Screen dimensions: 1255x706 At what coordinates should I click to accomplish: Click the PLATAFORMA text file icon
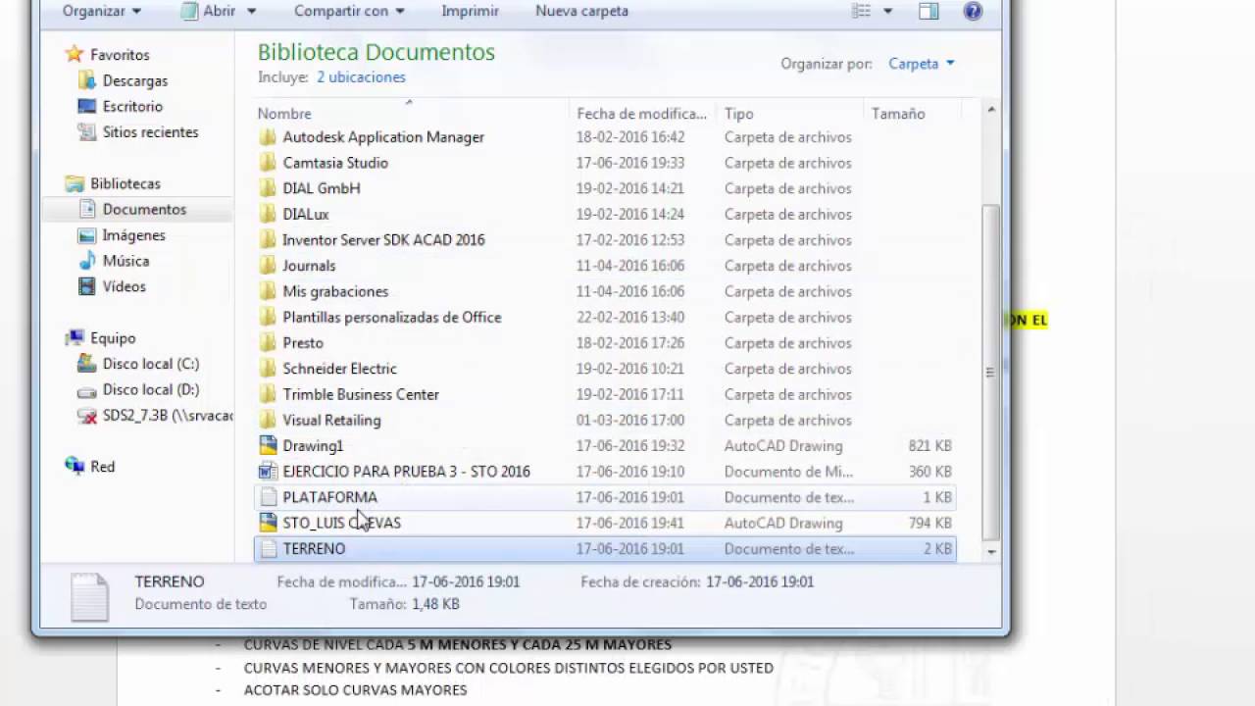coord(268,497)
